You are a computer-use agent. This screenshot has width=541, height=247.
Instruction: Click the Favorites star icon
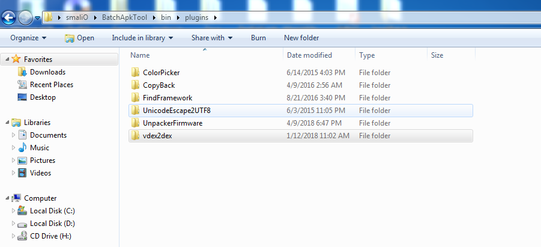tap(16, 59)
